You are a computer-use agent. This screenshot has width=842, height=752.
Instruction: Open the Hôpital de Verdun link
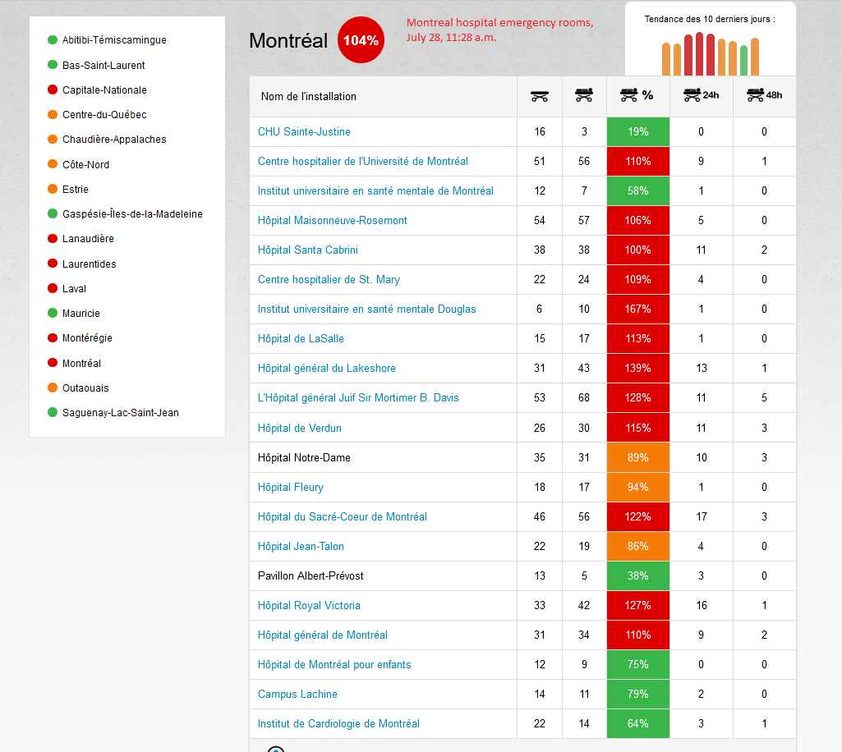(300, 428)
